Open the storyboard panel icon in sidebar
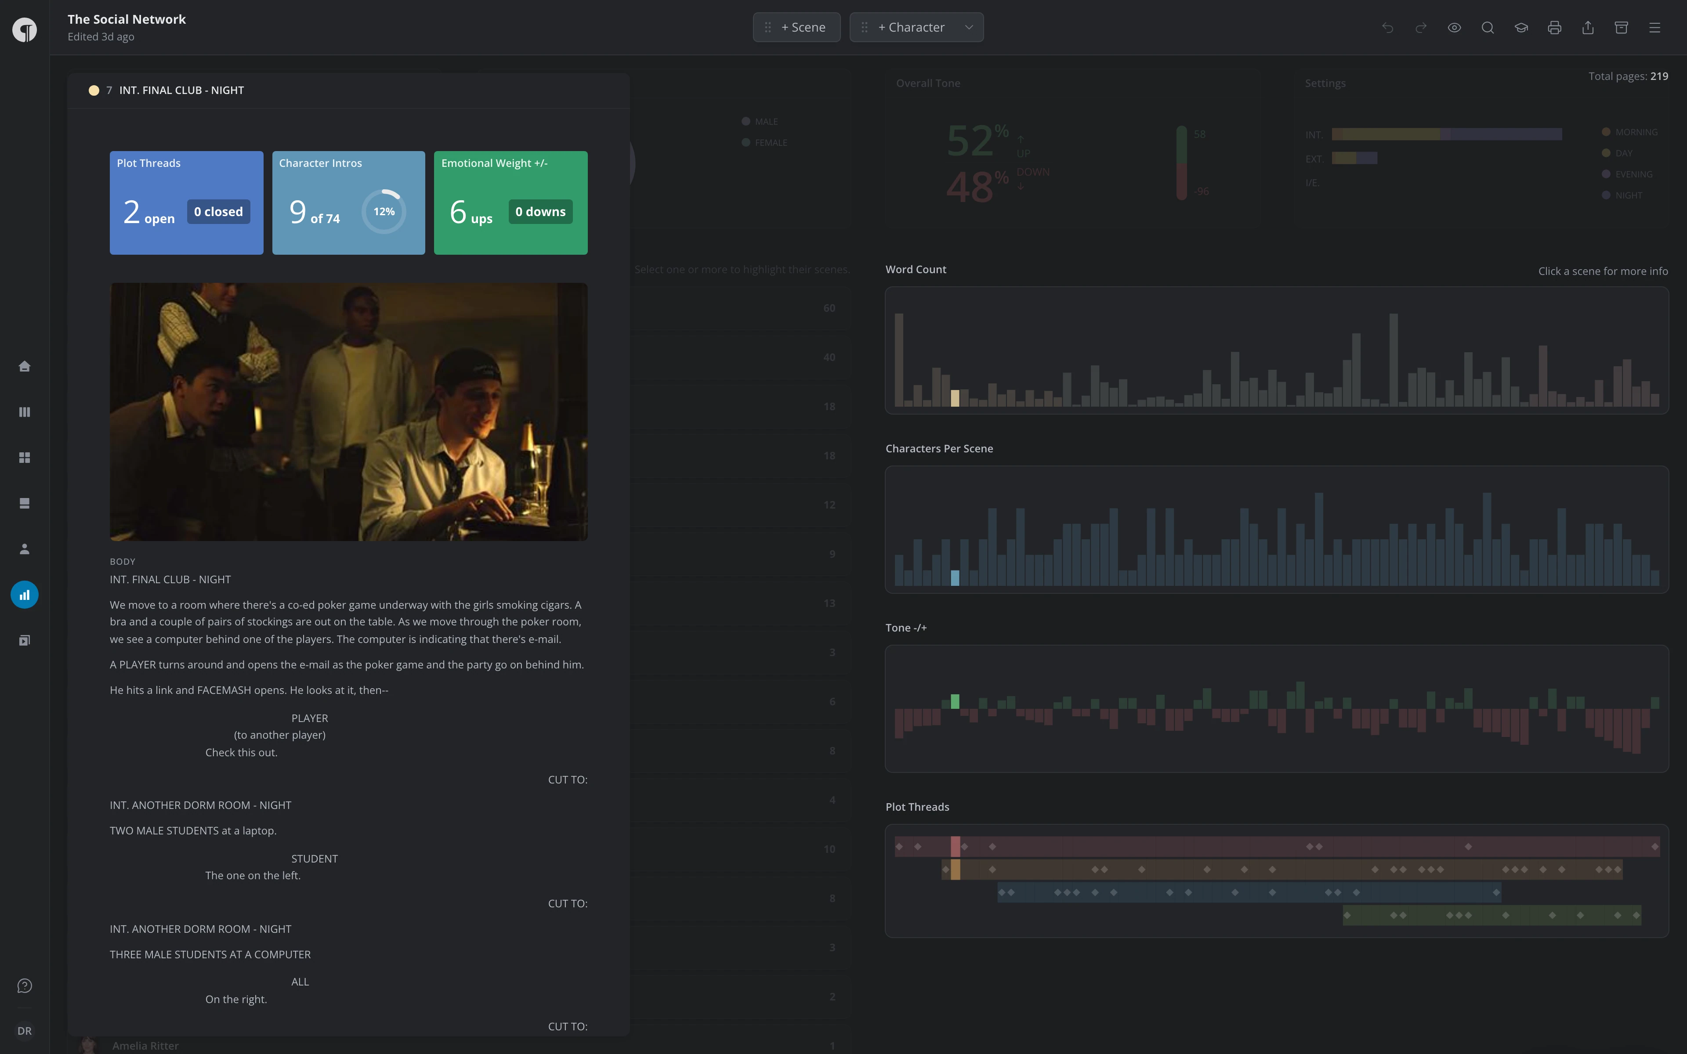This screenshot has width=1687, height=1054. click(x=25, y=503)
